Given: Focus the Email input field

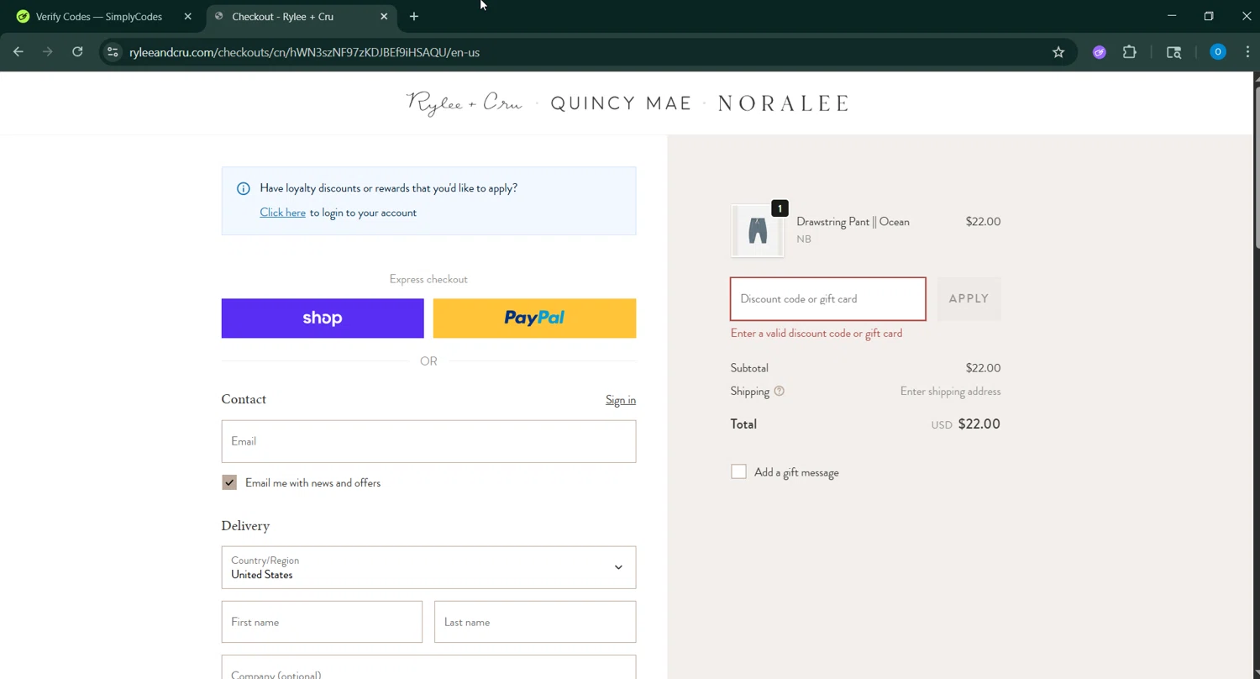Looking at the screenshot, I should click(428, 441).
